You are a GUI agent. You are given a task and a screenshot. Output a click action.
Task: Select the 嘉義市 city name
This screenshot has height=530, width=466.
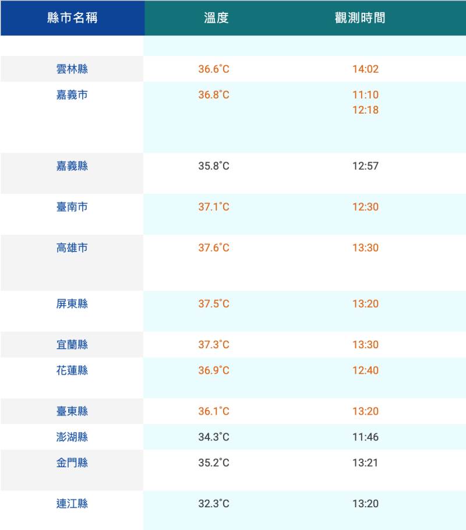pos(72,94)
